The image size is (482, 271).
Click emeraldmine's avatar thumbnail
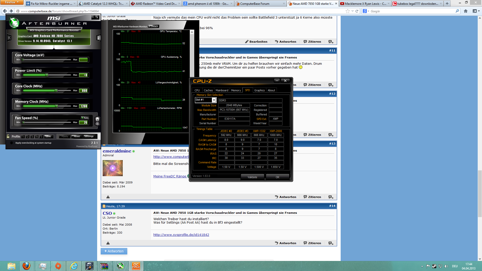tap(113, 168)
